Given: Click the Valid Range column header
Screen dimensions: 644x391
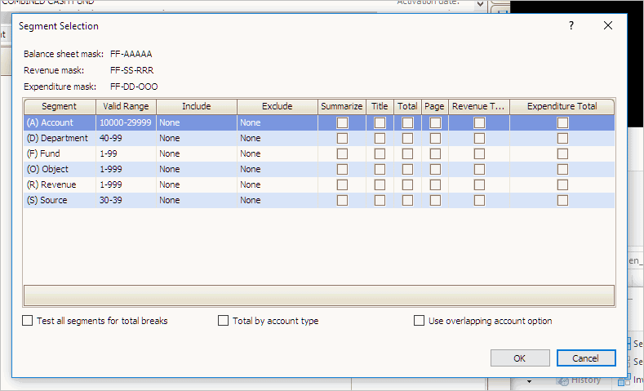Looking at the screenshot, I should click(x=126, y=106).
